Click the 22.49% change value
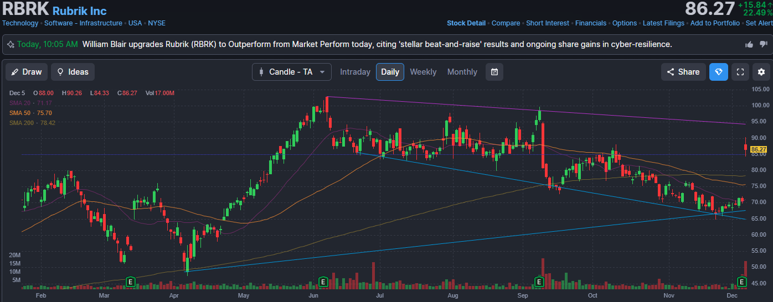The image size is (773, 302). point(757,13)
